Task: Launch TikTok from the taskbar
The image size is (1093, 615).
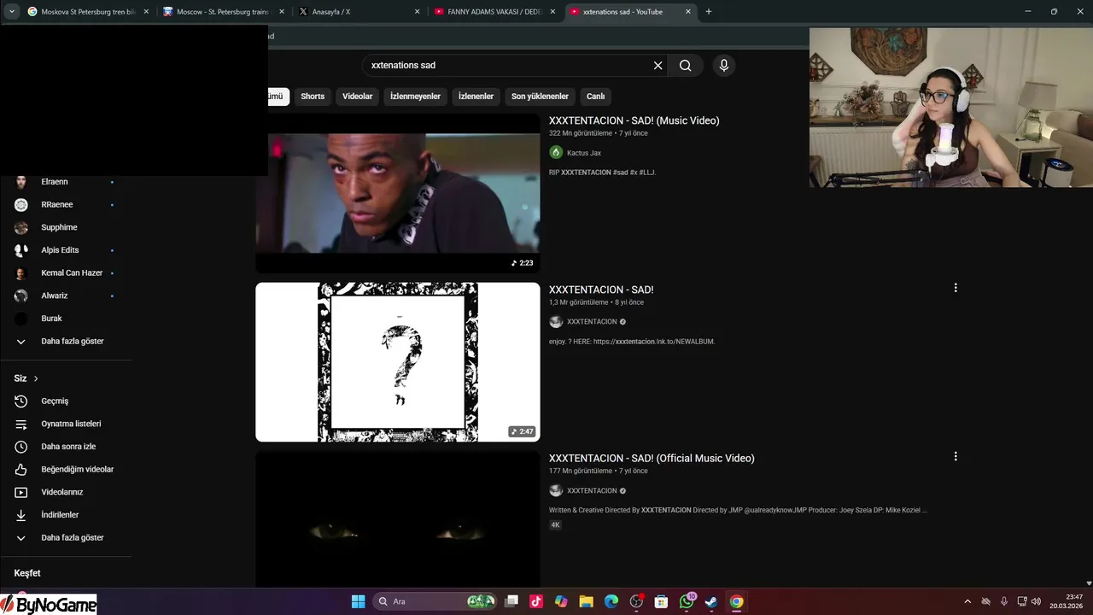Action: click(x=536, y=601)
